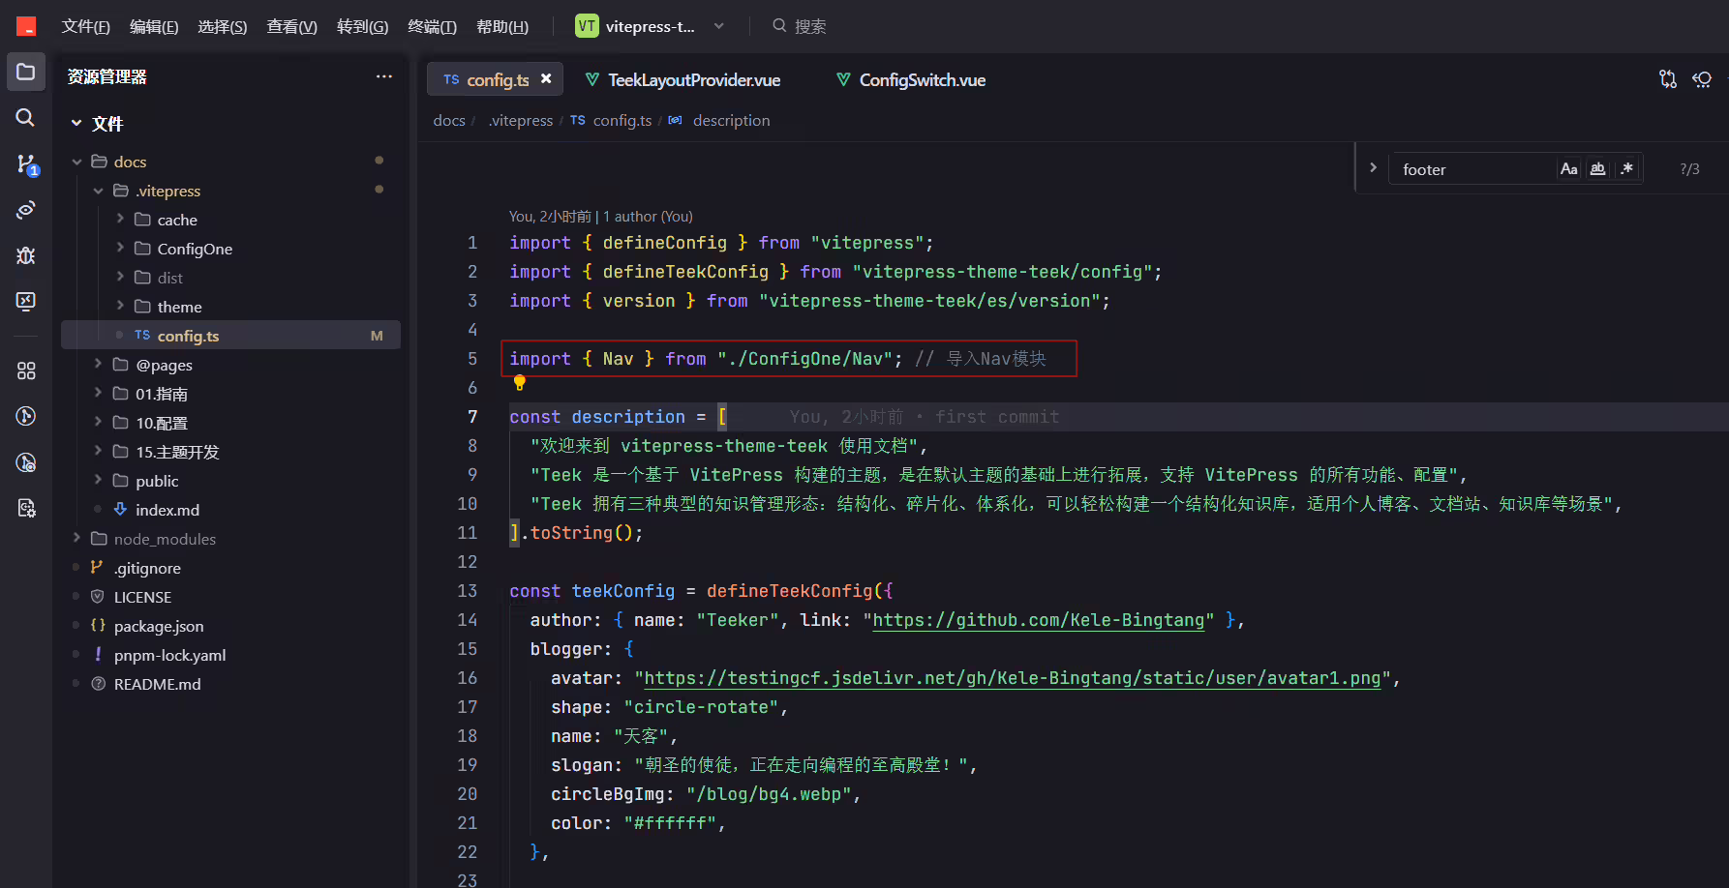Toggle Match Case in find widget
1729x888 pixels.
click(x=1569, y=169)
